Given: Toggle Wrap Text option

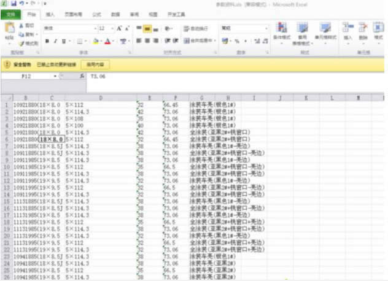Looking at the screenshot, I should point(195,28).
